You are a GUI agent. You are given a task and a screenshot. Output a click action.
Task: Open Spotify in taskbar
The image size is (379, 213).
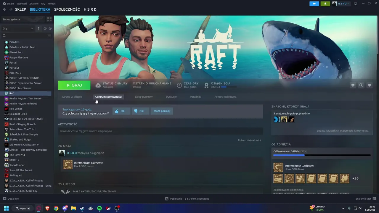pos(99,208)
